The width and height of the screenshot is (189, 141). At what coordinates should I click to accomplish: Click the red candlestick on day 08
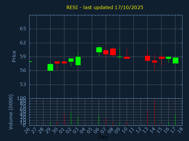(x=113, y=52)
